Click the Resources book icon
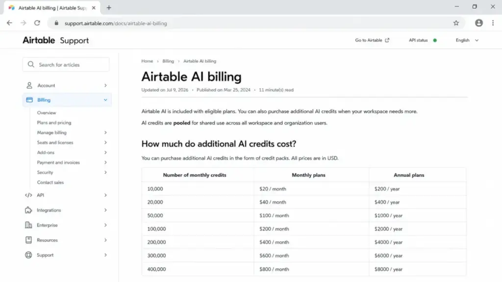The height and width of the screenshot is (282, 502). [x=28, y=240]
